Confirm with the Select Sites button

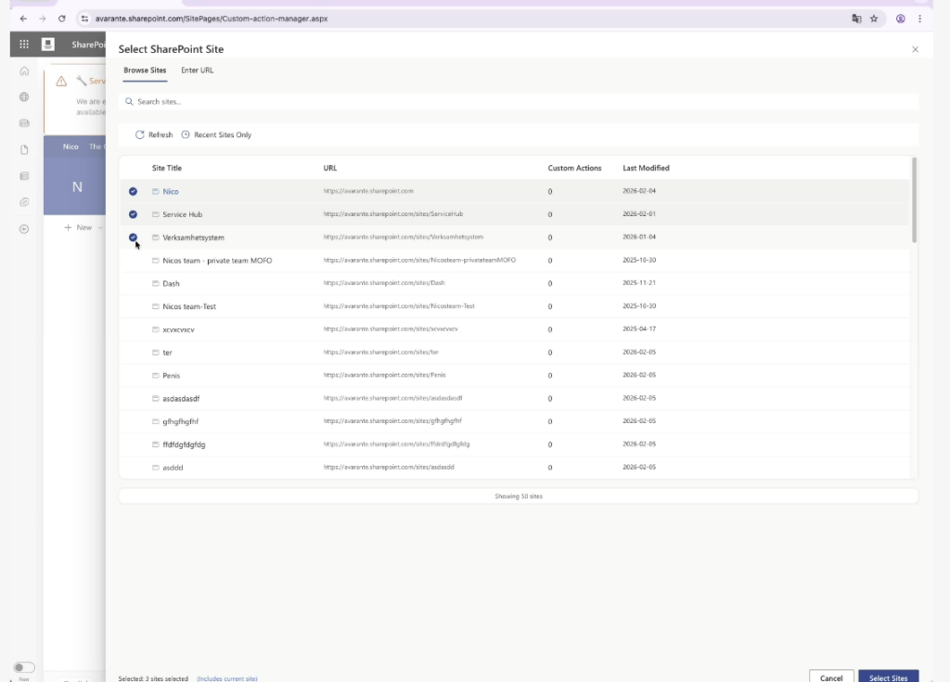point(888,677)
